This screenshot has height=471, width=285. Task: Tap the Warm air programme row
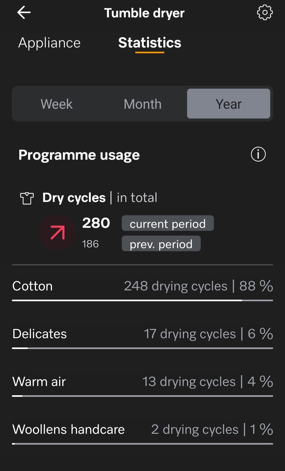point(142,382)
